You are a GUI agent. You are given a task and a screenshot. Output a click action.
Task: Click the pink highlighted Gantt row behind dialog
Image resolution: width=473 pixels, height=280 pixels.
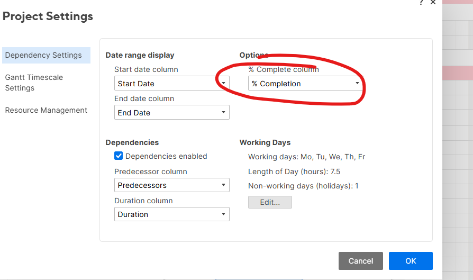(458, 73)
